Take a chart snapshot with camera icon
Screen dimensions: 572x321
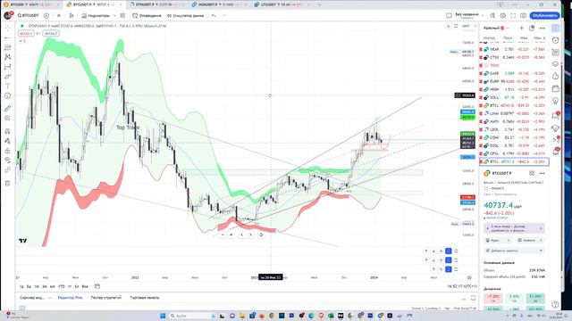[x=523, y=16]
